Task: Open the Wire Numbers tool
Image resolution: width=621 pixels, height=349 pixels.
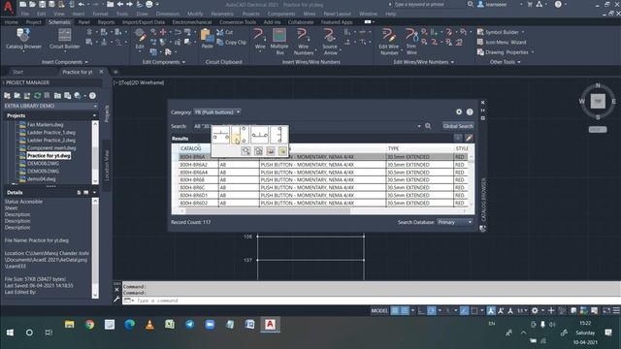Action: (x=304, y=41)
